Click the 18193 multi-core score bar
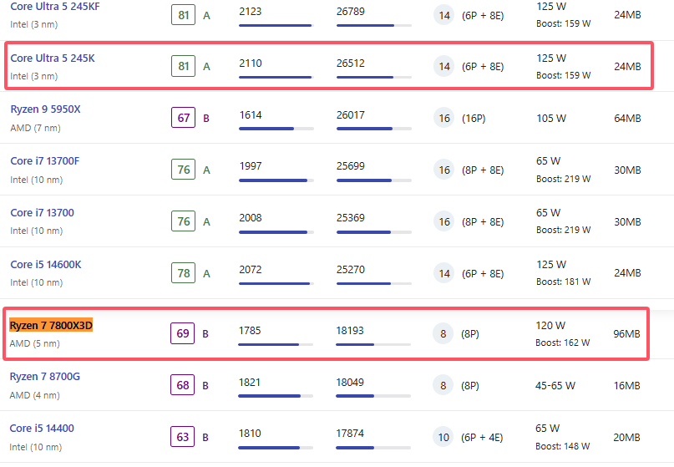Screen dimensions: 674x467 point(373,344)
